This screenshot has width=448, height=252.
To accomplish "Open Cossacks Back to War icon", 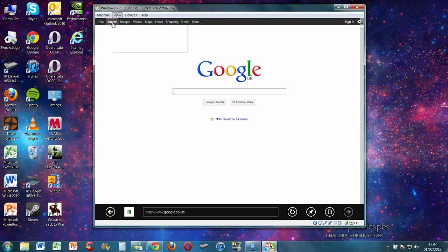I will (x=55, y=215).
